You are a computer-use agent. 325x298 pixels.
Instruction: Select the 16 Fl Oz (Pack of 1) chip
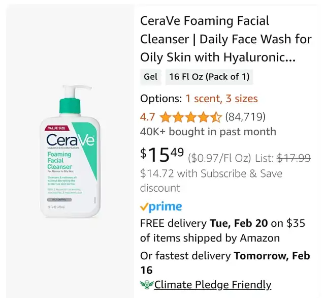pos(209,77)
